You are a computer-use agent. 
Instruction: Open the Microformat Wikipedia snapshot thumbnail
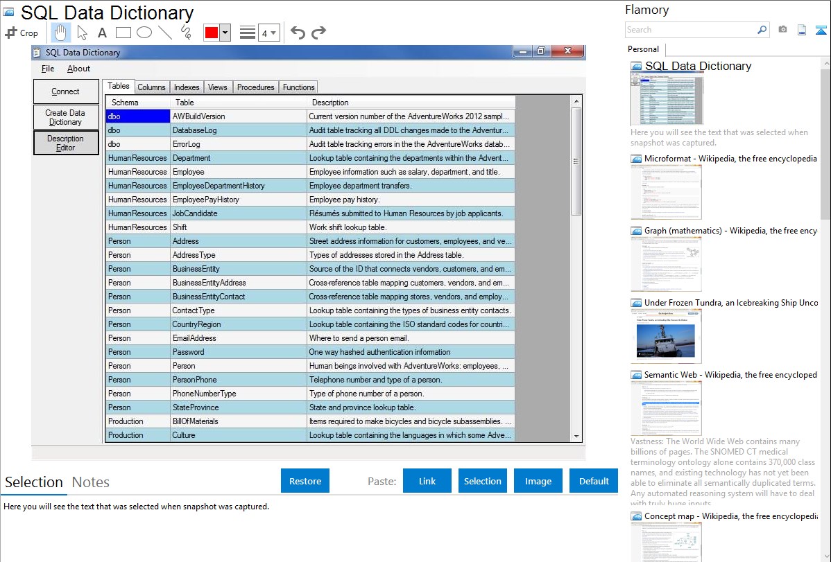tap(666, 192)
